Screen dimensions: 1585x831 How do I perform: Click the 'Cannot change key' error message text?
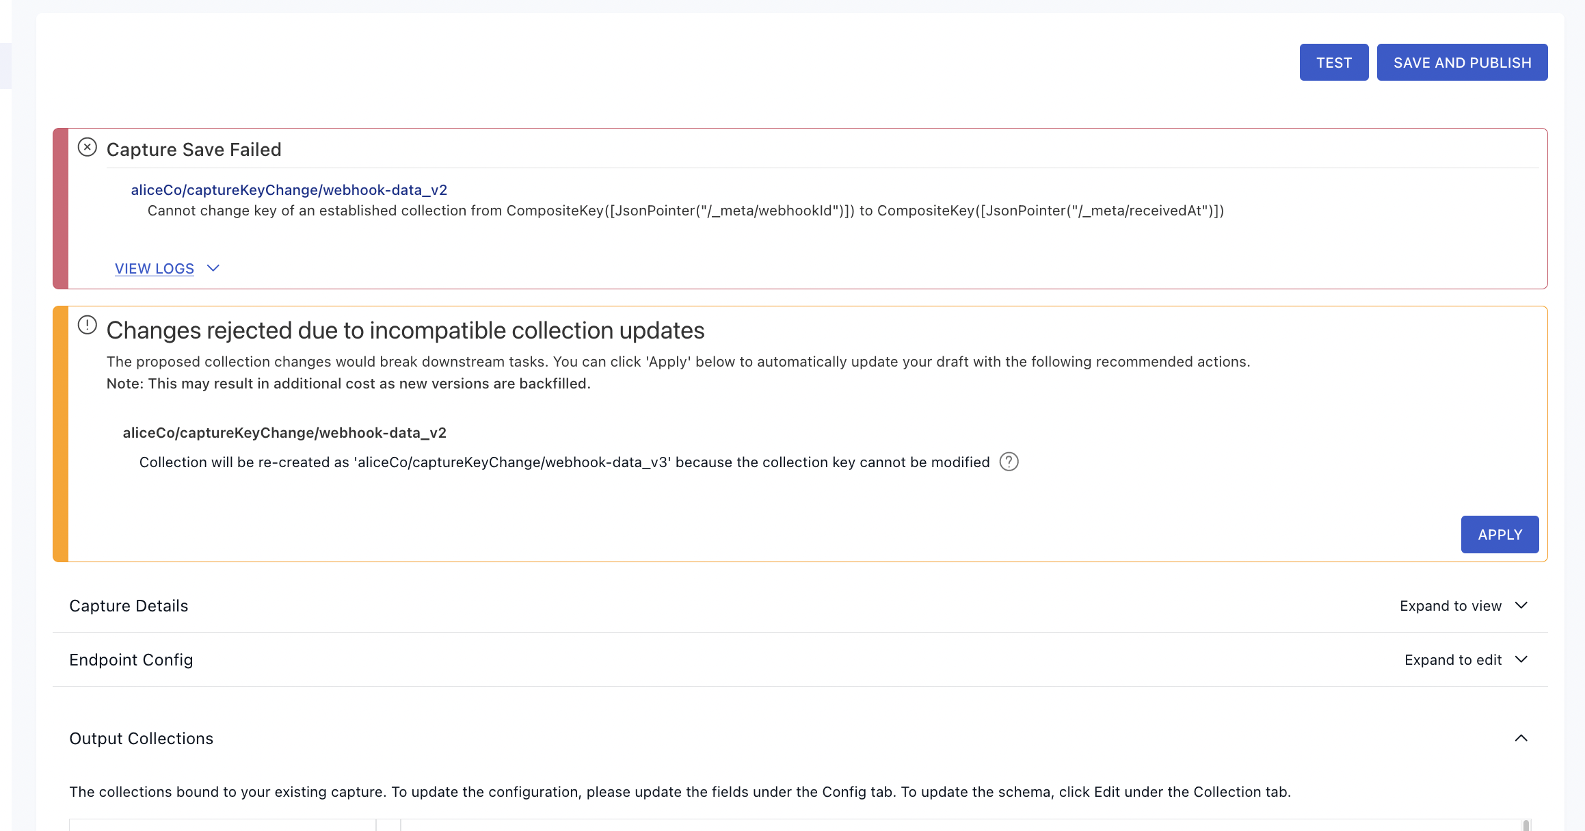tap(685, 211)
